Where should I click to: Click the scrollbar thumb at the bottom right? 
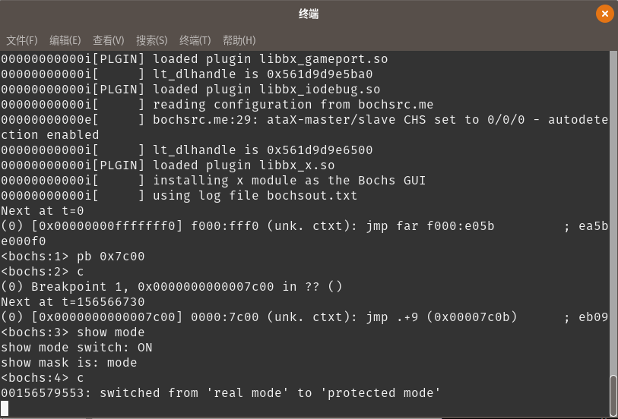[x=613, y=396]
